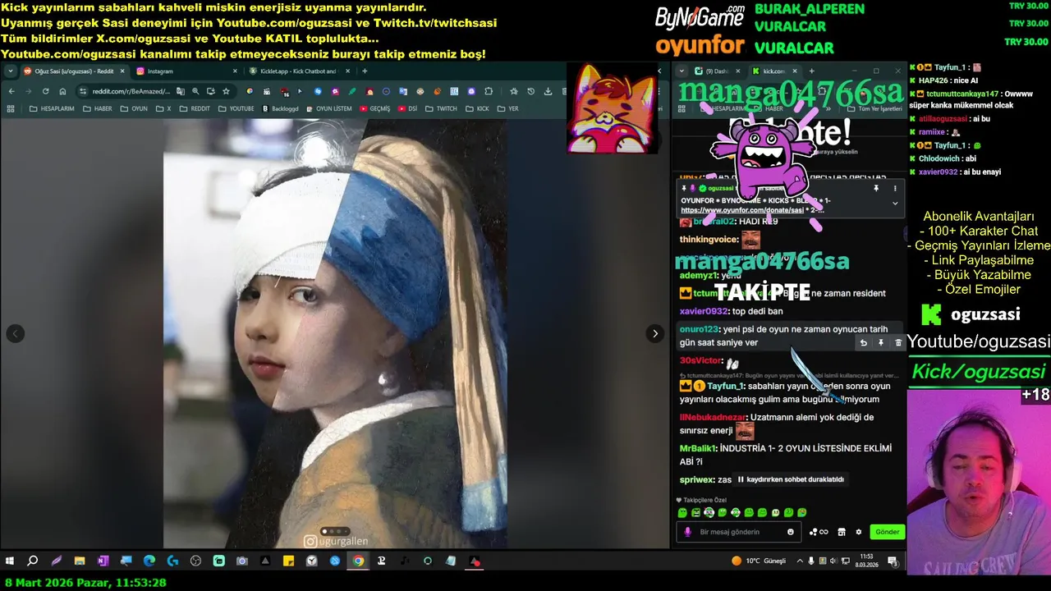Screen dimensions: 1051x591
Task: Open the HESAPLARIM bookmarks folder
Action: (x=52, y=108)
